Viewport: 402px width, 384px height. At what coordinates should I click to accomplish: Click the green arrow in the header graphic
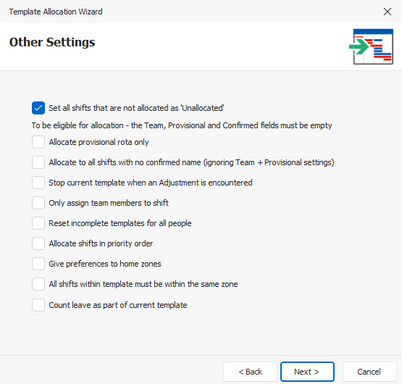coord(359,47)
